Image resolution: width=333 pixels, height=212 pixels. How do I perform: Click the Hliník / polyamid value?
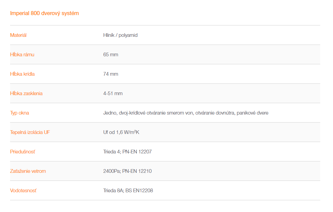(x=120, y=35)
